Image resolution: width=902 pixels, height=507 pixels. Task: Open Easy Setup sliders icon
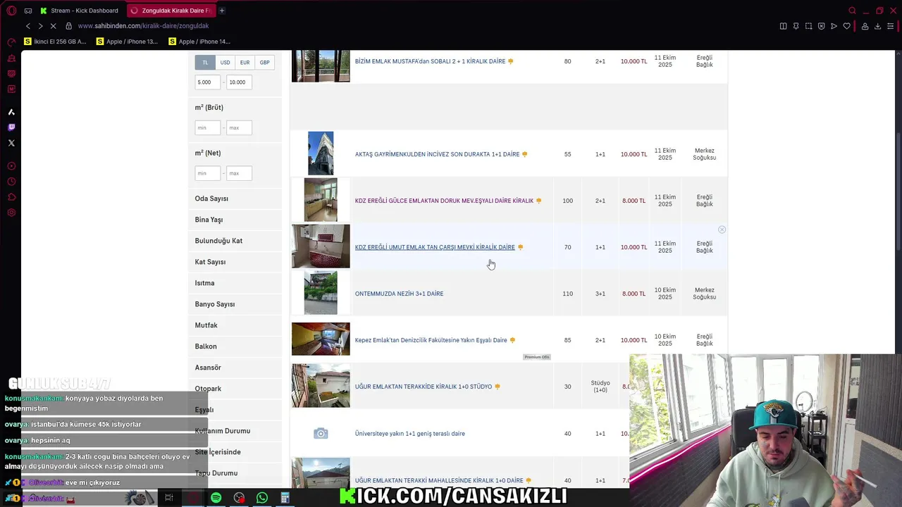click(x=891, y=26)
